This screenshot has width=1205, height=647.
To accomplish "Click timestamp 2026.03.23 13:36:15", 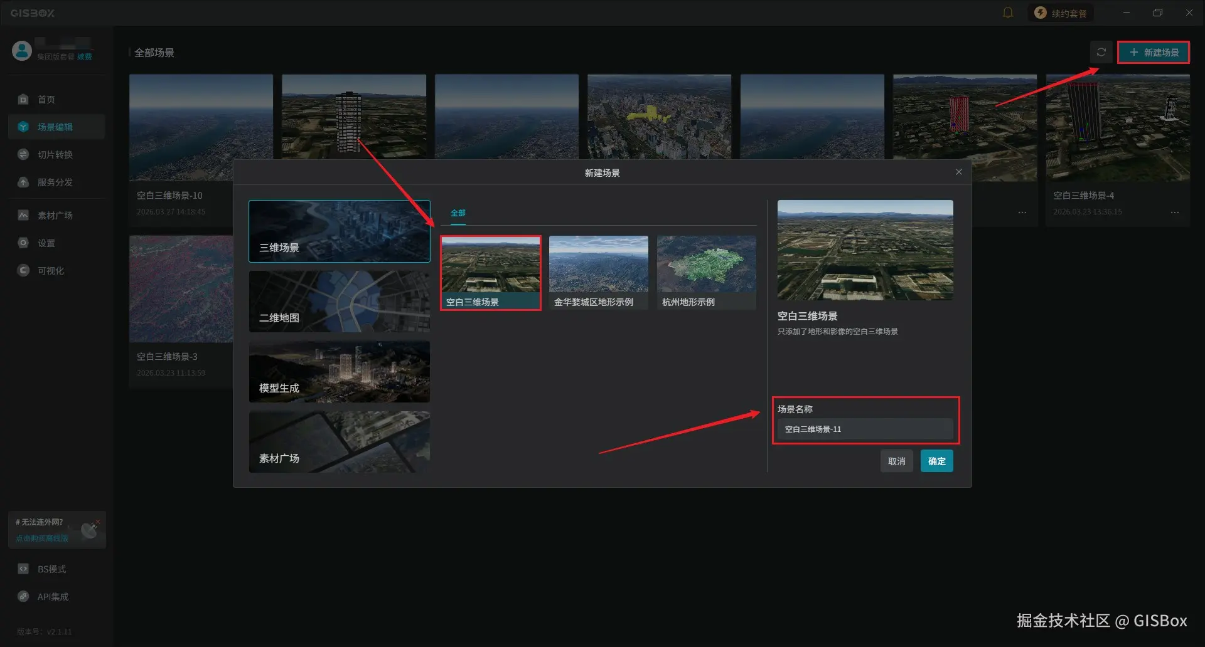I will (x=1088, y=212).
